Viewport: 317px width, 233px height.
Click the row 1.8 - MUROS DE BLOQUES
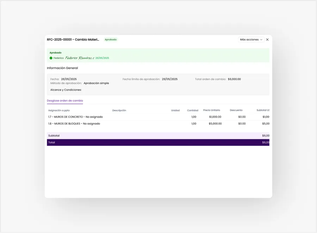pos(158,124)
